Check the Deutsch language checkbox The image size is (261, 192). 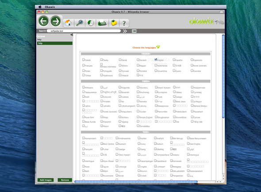coord(138,59)
